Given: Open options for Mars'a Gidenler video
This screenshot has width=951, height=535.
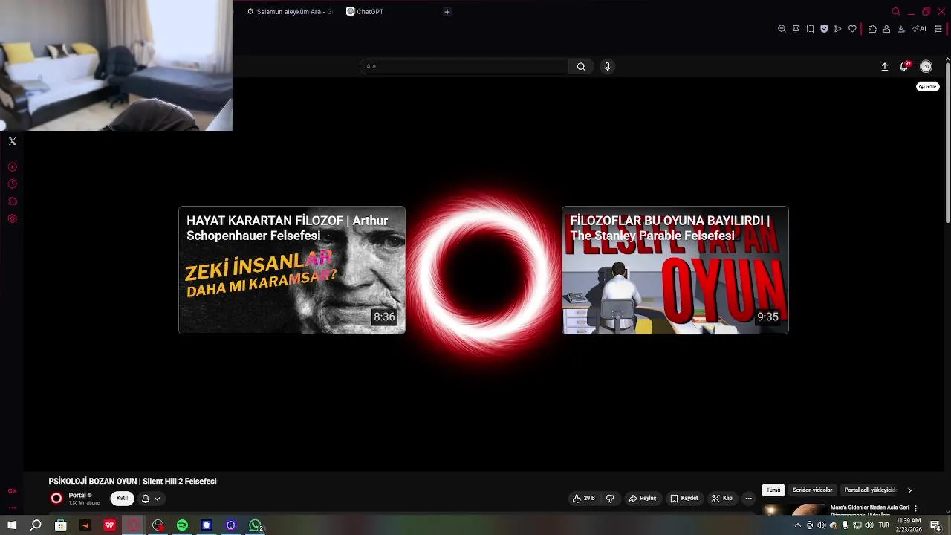Looking at the screenshot, I should pos(915,508).
